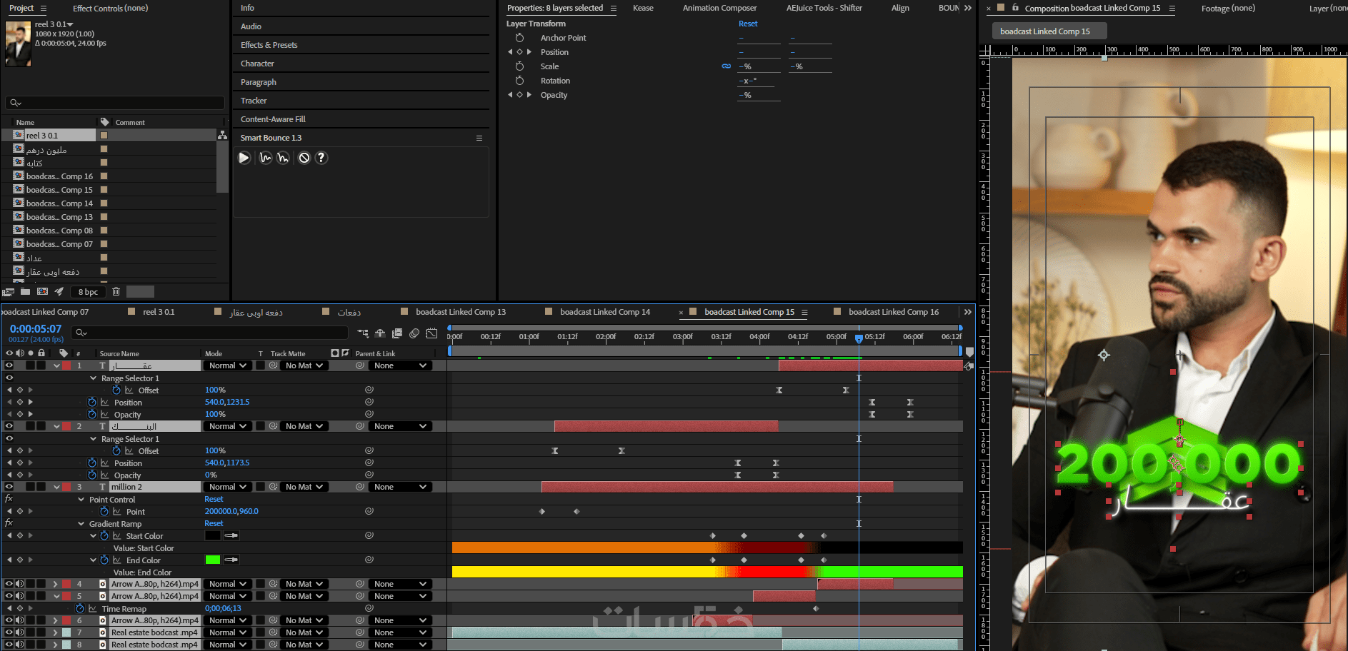This screenshot has height=651, width=1348.
Task: Toggle Preserve Transparency box on layer 1
Action: [261, 365]
